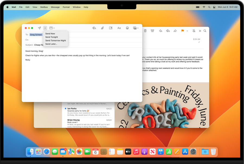244x164 pixels.
Task: Click the attachment paperclip under 9:34 AM
Action: coord(199,42)
